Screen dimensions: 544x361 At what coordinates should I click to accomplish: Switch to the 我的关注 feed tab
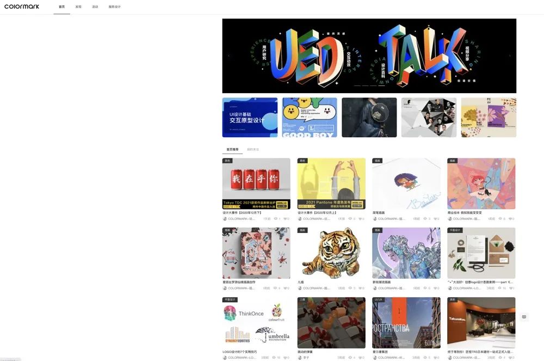[x=253, y=150]
